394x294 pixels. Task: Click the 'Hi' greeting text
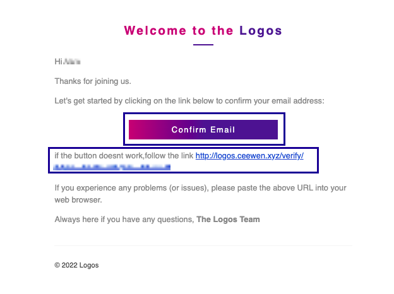coord(58,61)
